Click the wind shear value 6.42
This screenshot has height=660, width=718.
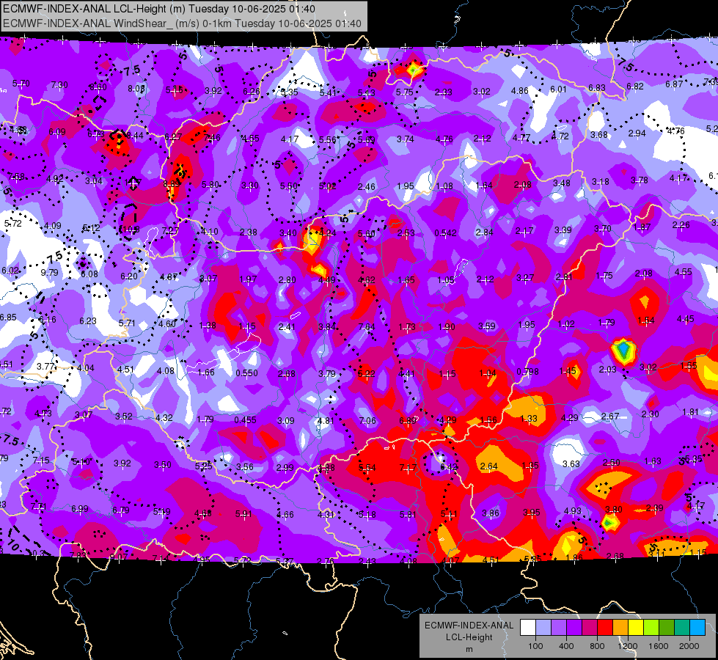[x=448, y=466]
